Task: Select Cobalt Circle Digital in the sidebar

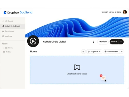Action: click(13, 26)
